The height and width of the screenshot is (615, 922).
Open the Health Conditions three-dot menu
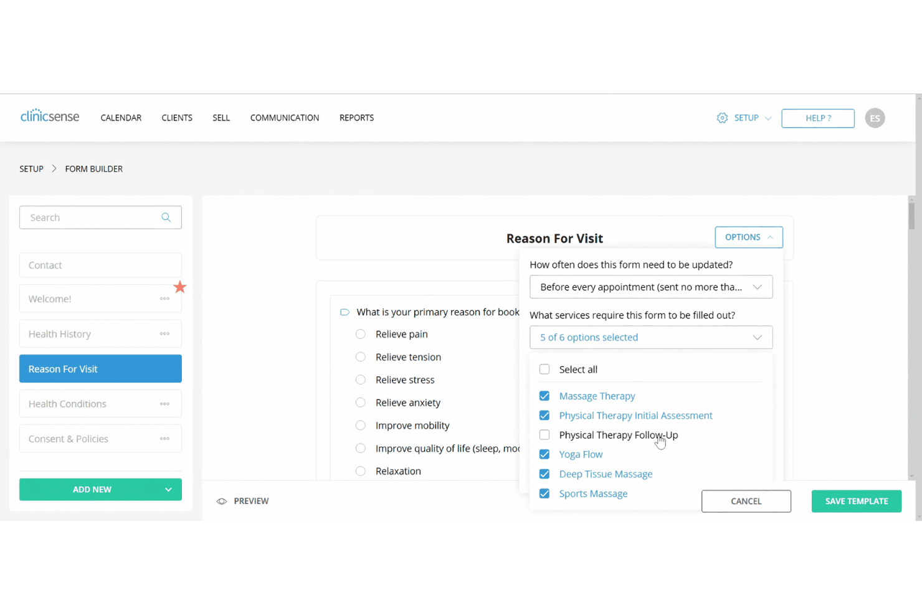(x=164, y=404)
